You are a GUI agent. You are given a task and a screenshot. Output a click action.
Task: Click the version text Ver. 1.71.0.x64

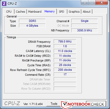coord(33,104)
